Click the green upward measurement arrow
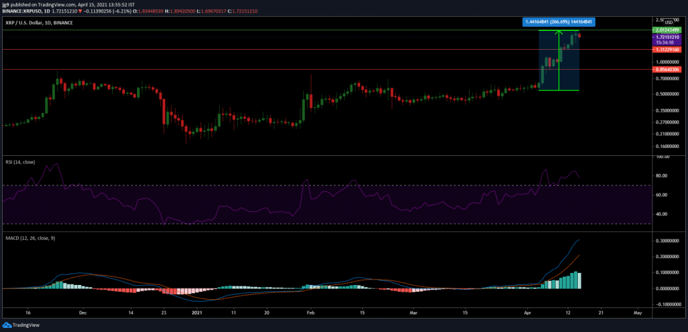688x332 pixels. (x=559, y=60)
